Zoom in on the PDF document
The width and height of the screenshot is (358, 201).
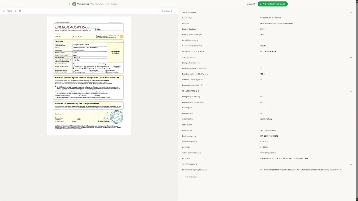coord(16,11)
